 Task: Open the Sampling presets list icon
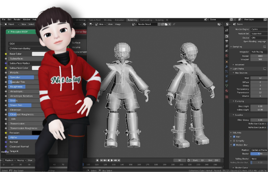coord(264,47)
